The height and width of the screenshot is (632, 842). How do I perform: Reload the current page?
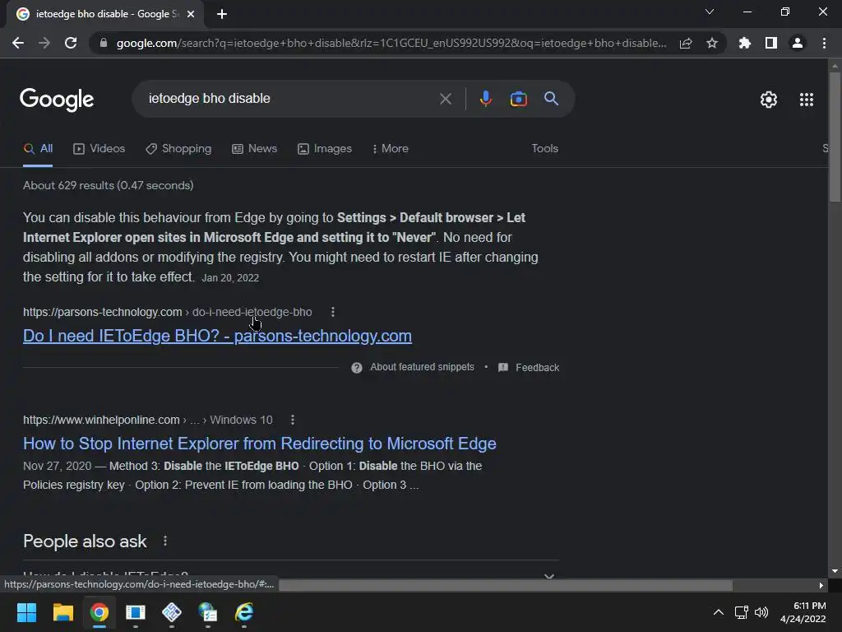[x=71, y=43]
